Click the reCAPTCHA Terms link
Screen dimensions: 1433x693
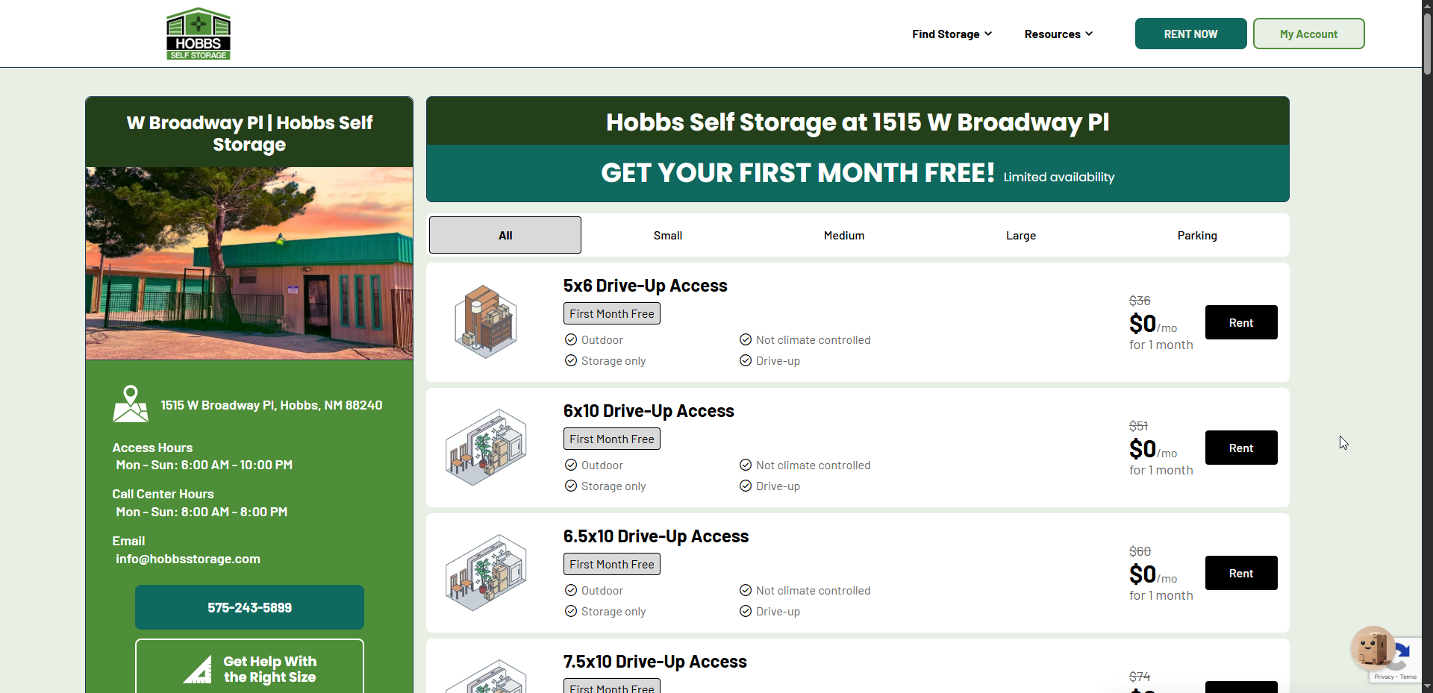[1408, 677]
